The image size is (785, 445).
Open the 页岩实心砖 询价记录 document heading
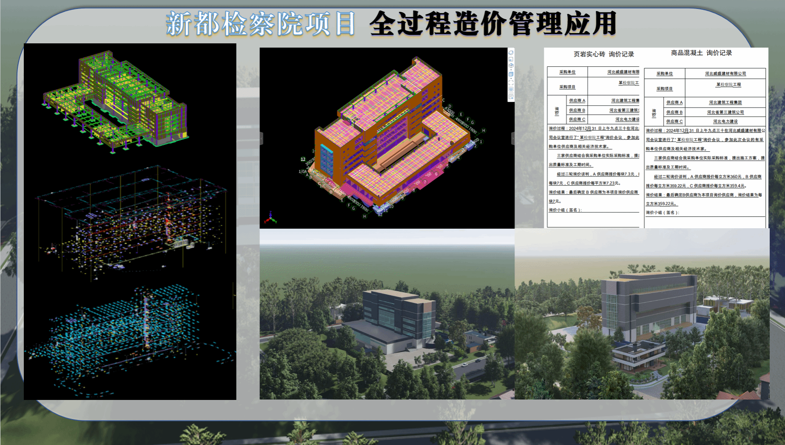(603, 54)
